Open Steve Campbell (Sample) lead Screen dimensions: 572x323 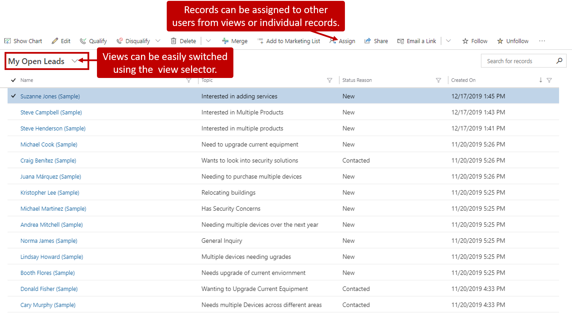pos(51,113)
